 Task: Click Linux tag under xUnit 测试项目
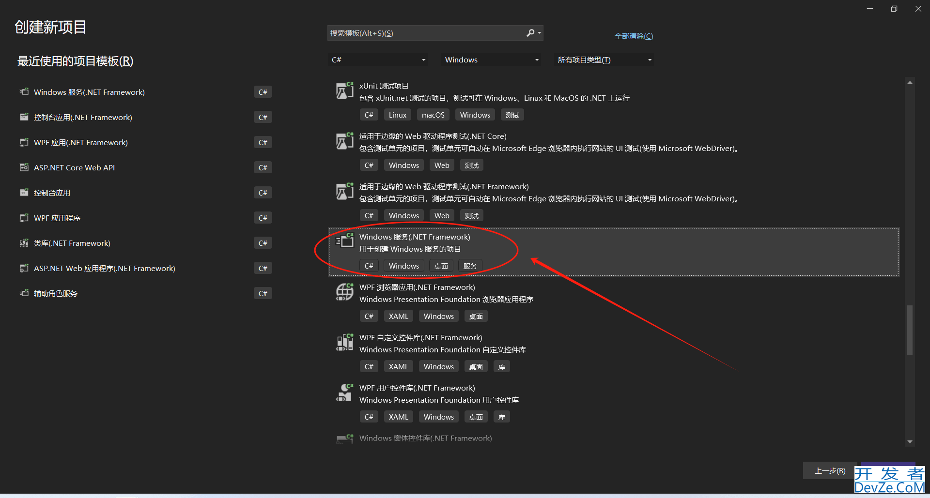click(397, 115)
